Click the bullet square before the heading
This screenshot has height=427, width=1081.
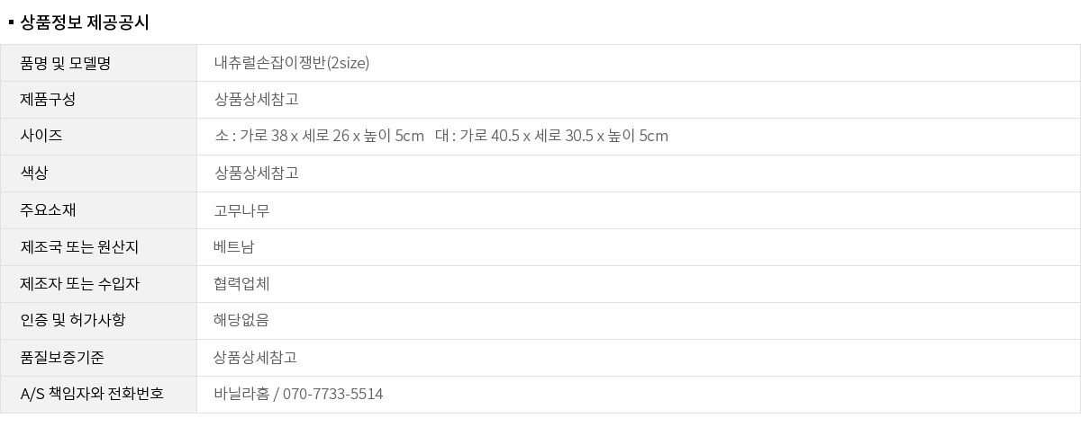click(11, 19)
